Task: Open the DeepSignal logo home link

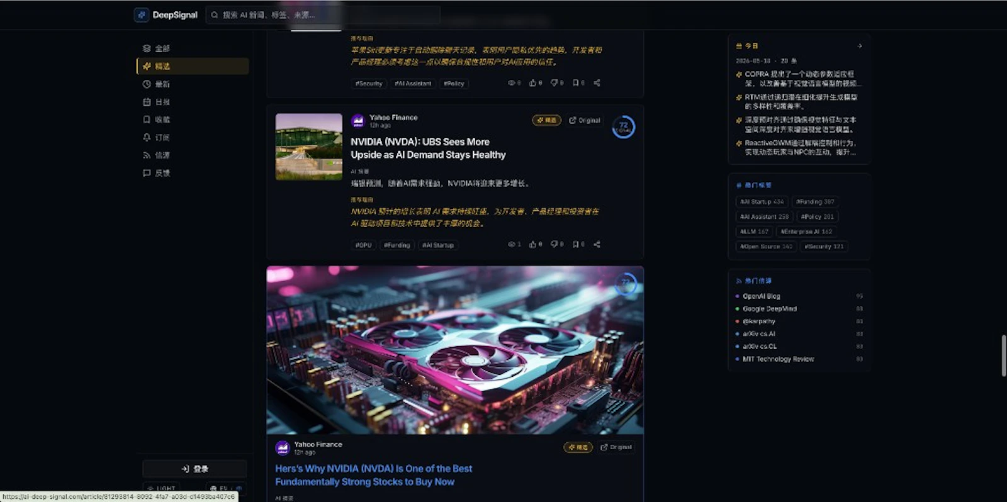Action: [166, 14]
